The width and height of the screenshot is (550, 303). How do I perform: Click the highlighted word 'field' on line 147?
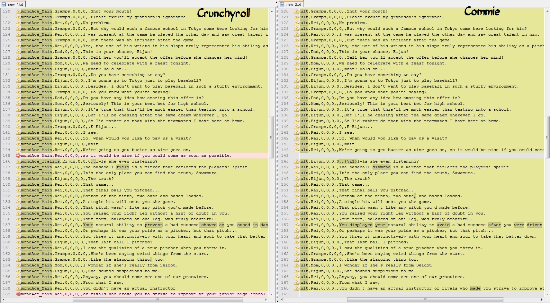(123, 167)
